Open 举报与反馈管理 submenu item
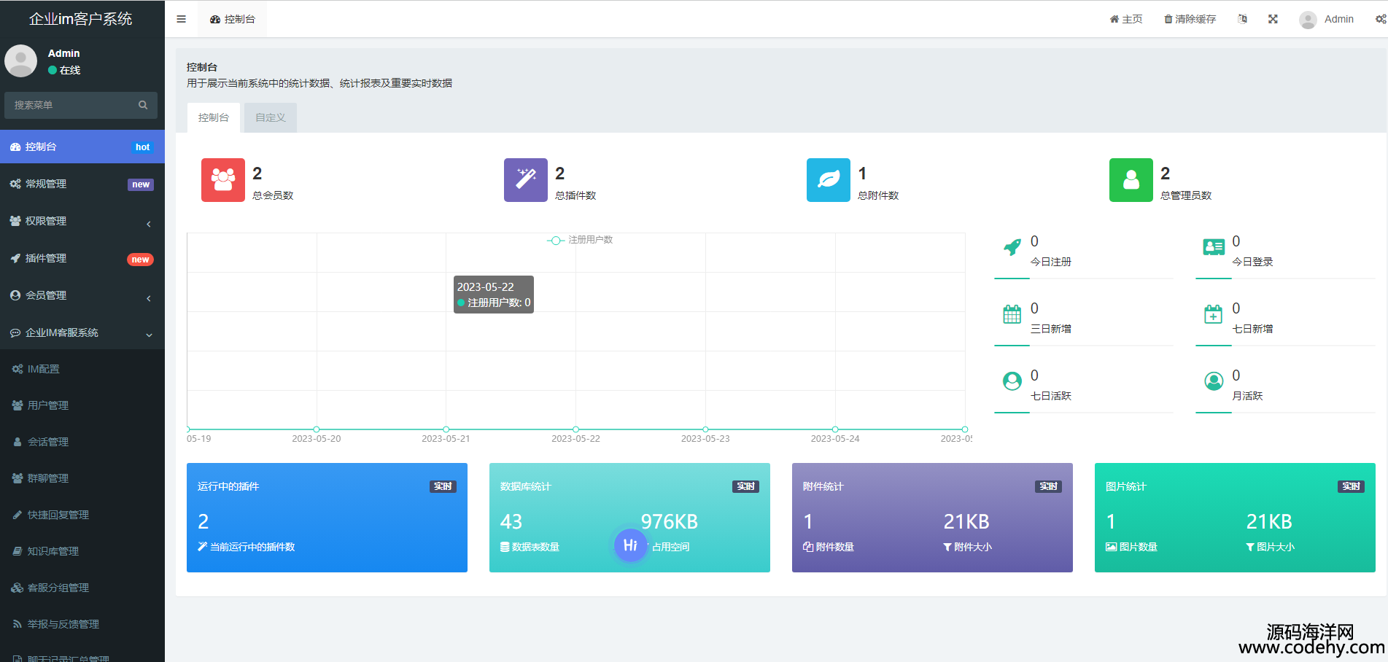Viewport: 1388px width, 662px height. (82, 624)
